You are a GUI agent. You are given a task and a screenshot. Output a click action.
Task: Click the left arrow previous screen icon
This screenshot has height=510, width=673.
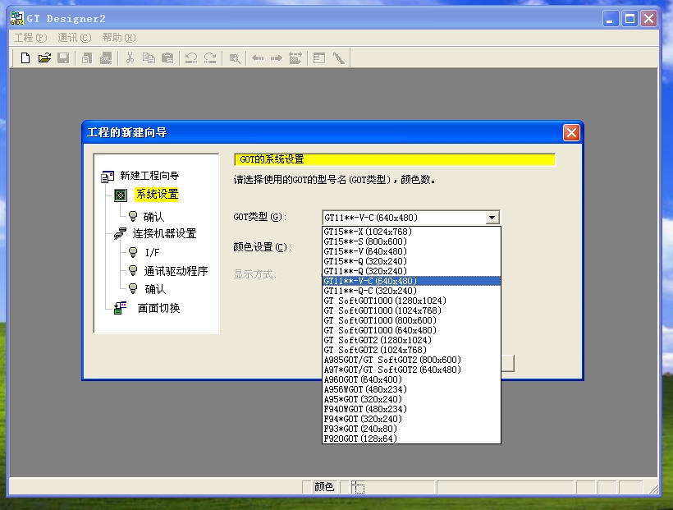[x=257, y=57]
